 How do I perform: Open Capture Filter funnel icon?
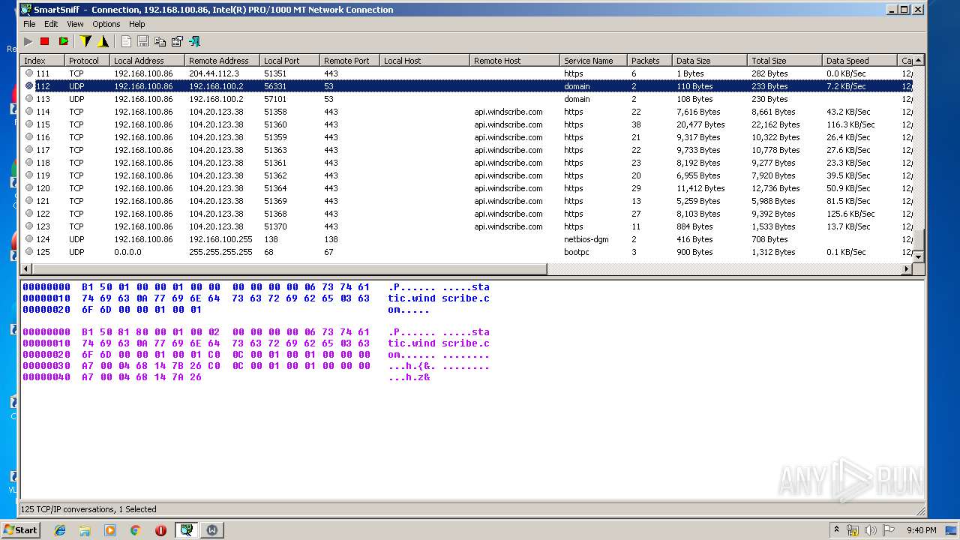coord(85,41)
